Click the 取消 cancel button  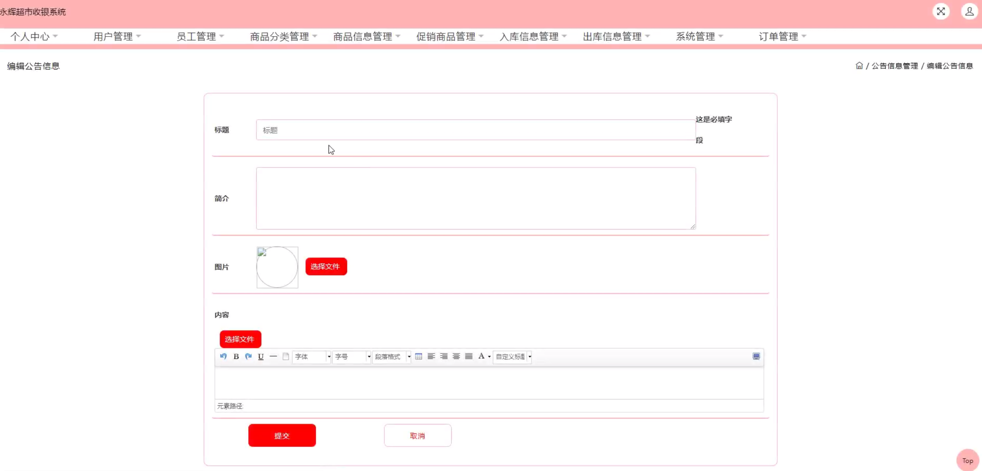pos(417,435)
